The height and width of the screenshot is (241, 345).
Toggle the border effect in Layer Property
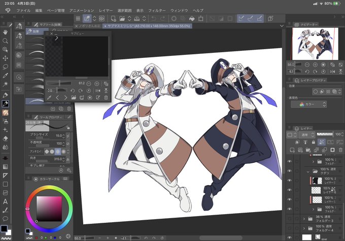click(316, 91)
